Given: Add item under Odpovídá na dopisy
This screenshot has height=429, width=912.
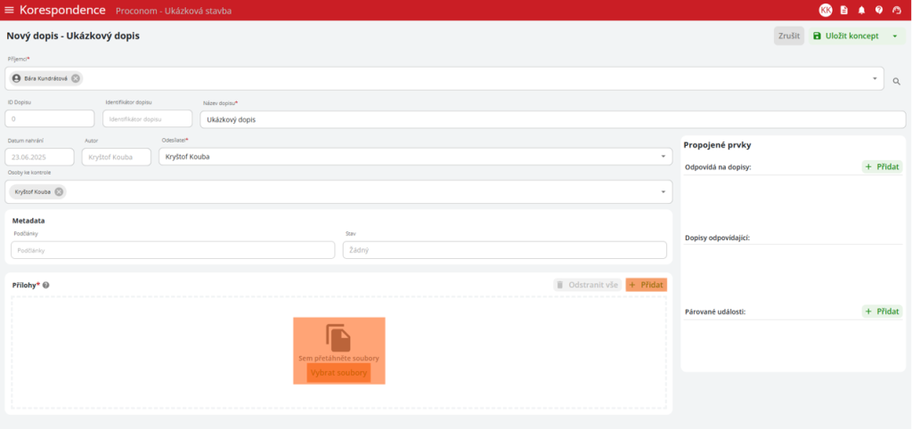Looking at the screenshot, I should point(882,166).
